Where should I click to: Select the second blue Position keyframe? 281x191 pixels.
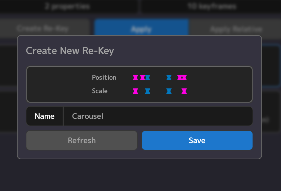169,78
